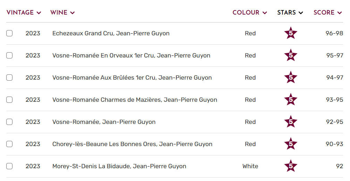Sort the list by Stars column
The height and width of the screenshot is (181, 350).
(x=290, y=12)
